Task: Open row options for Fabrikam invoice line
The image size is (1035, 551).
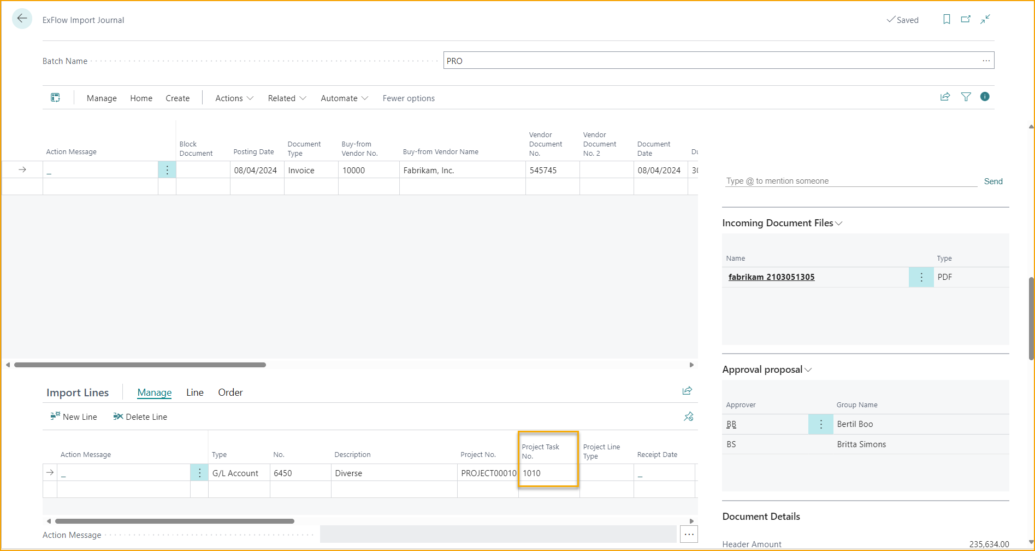Action: (167, 170)
